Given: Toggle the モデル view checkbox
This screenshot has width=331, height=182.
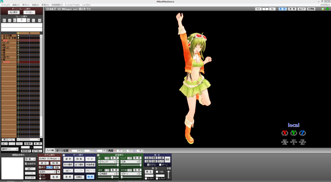Looking at the screenshot, I should tap(148, 165).
